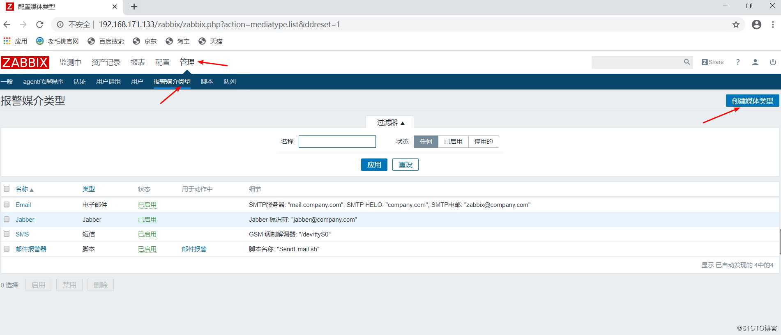The image size is (781, 335).
Task: Bookmark this page with star icon
Action: 736,25
